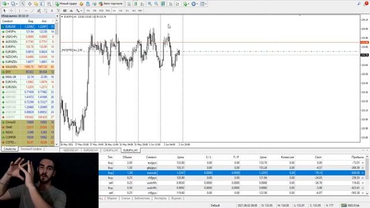Open the periods clock icon
The image size is (370, 208).
tap(194, 4)
